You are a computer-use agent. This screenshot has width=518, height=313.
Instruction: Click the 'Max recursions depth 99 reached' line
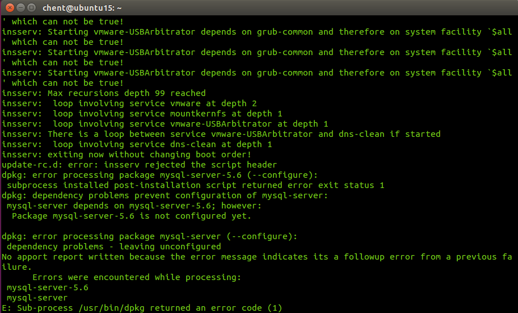(104, 93)
